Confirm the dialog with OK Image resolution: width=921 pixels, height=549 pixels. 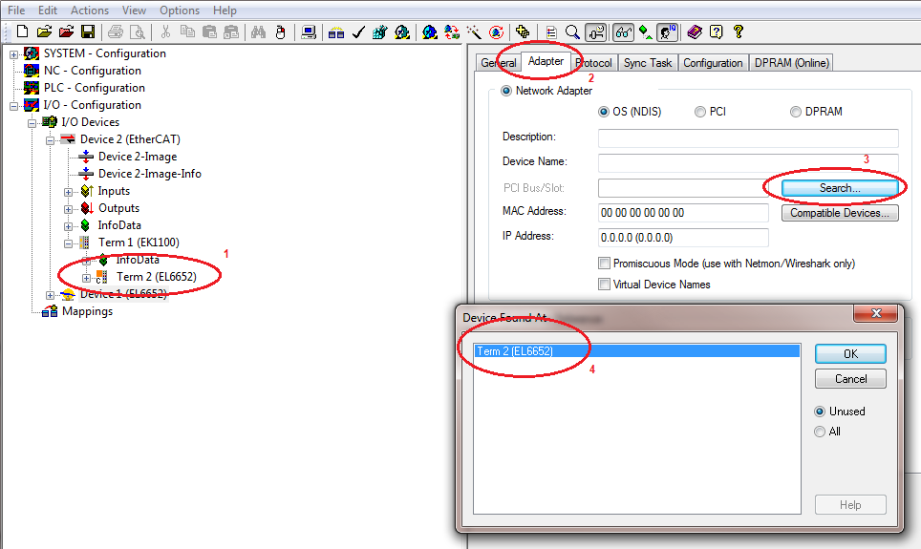click(850, 354)
